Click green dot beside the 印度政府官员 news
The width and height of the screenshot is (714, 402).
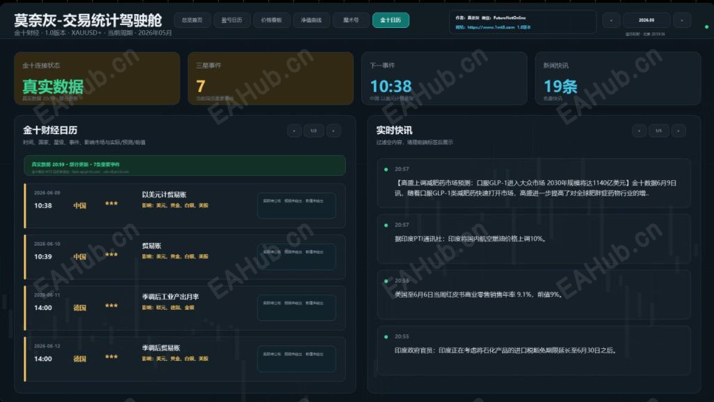coord(386,337)
